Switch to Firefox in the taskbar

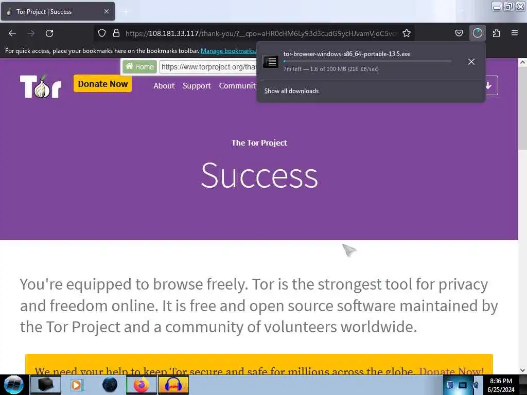coord(142,385)
